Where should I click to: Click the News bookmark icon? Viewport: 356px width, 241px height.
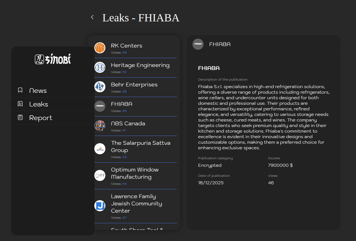pyautogui.click(x=20, y=90)
